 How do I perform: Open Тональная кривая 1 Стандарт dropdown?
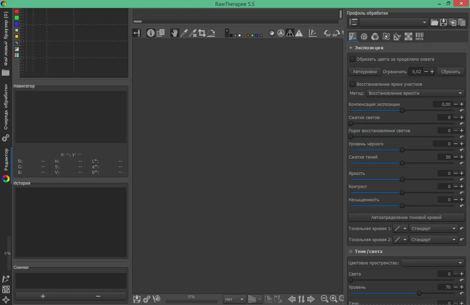click(x=433, y=229)
